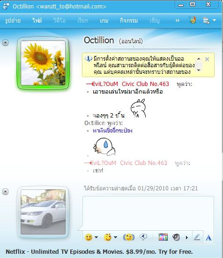Expand options arrow beside sunflower picture

[x=6, y=43]
